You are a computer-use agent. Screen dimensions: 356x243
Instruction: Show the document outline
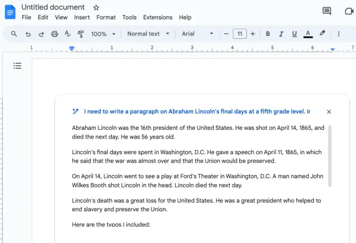click(17, 66)
